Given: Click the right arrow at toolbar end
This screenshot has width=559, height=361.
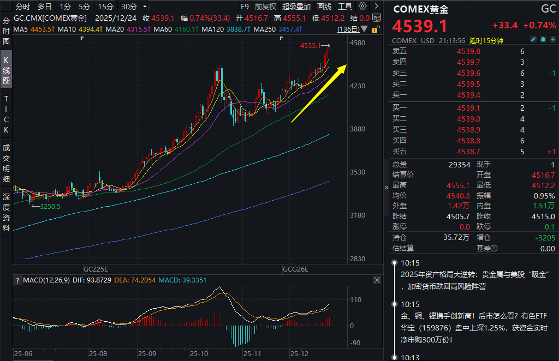Looking at the screenshot, I should click(x=377, y=7).
